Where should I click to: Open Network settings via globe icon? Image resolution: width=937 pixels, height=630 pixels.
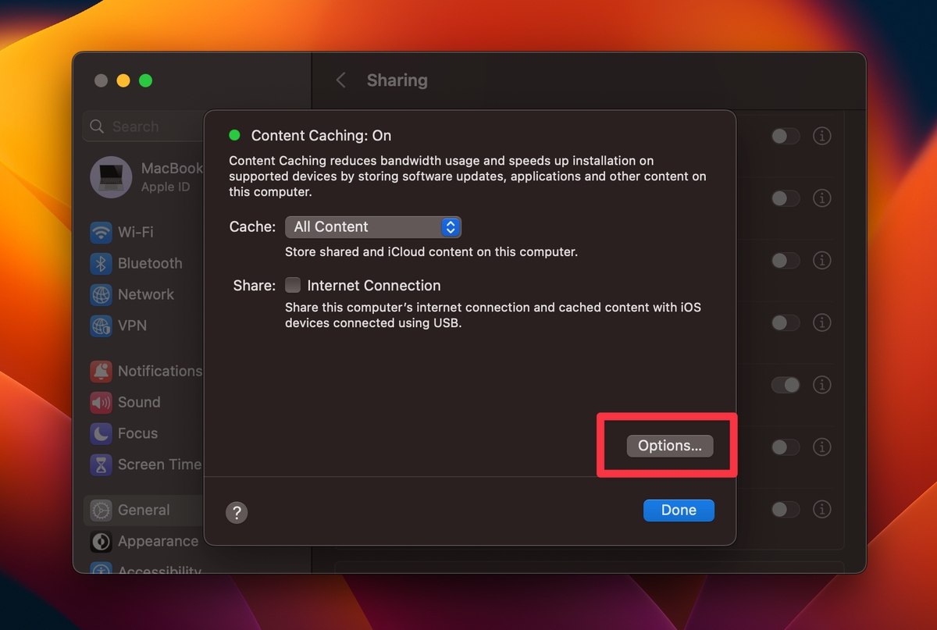(101, 294)
